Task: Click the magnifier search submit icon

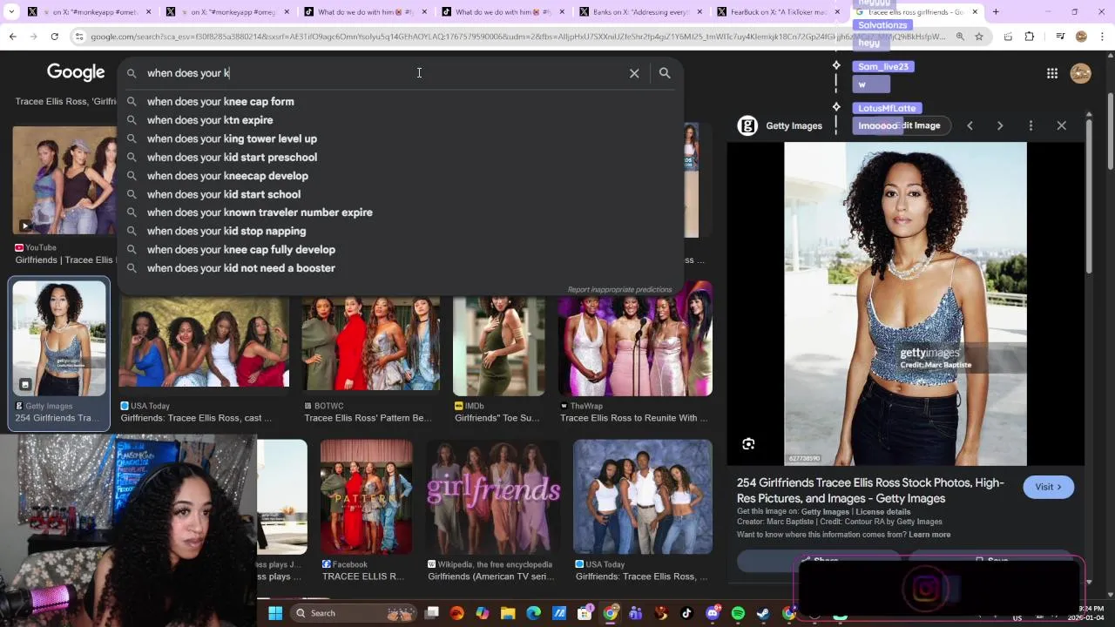Action: 665,73
